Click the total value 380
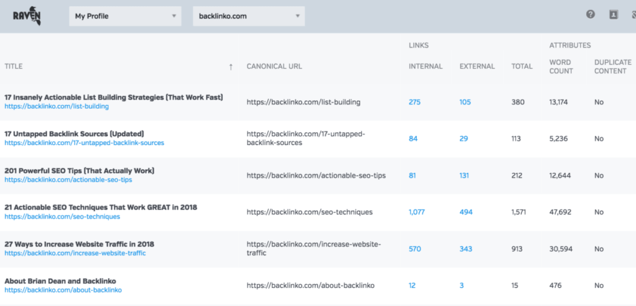Image resolution: width=636 pixels, height=306 pixels. click(518, 102)
